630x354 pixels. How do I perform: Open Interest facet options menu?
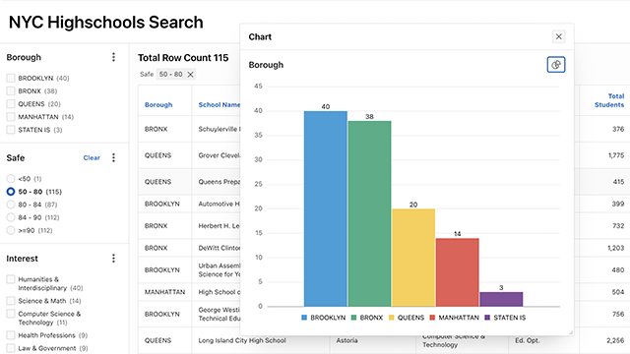click(114, 259)
